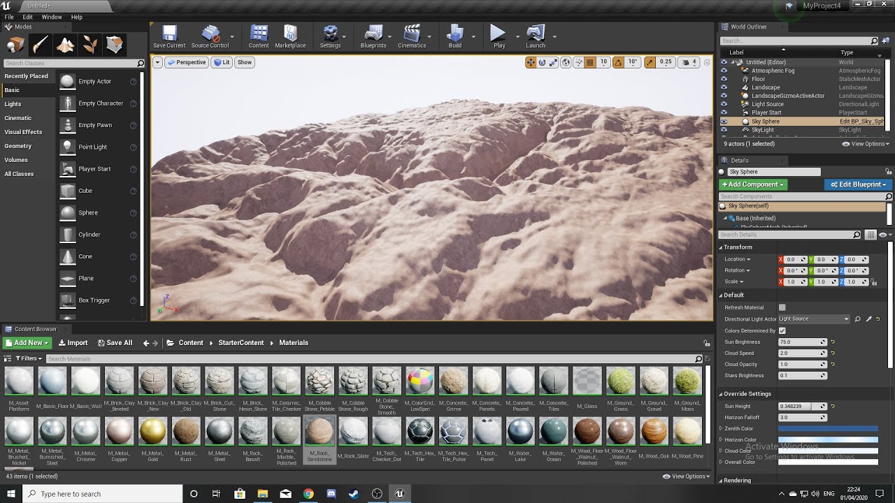Open the Edit Blueprint dropdown

[857, 184]
